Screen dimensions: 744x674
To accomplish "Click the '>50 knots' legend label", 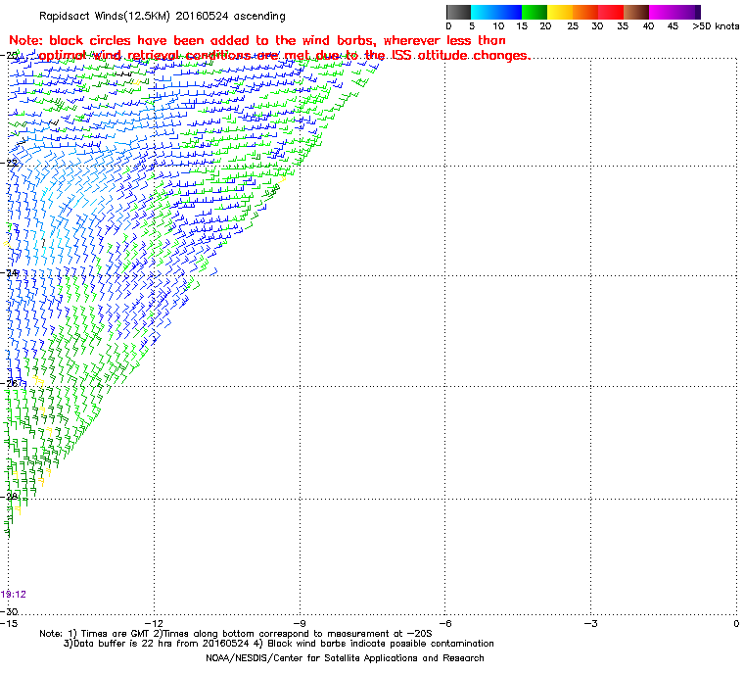I will (716, 26).
